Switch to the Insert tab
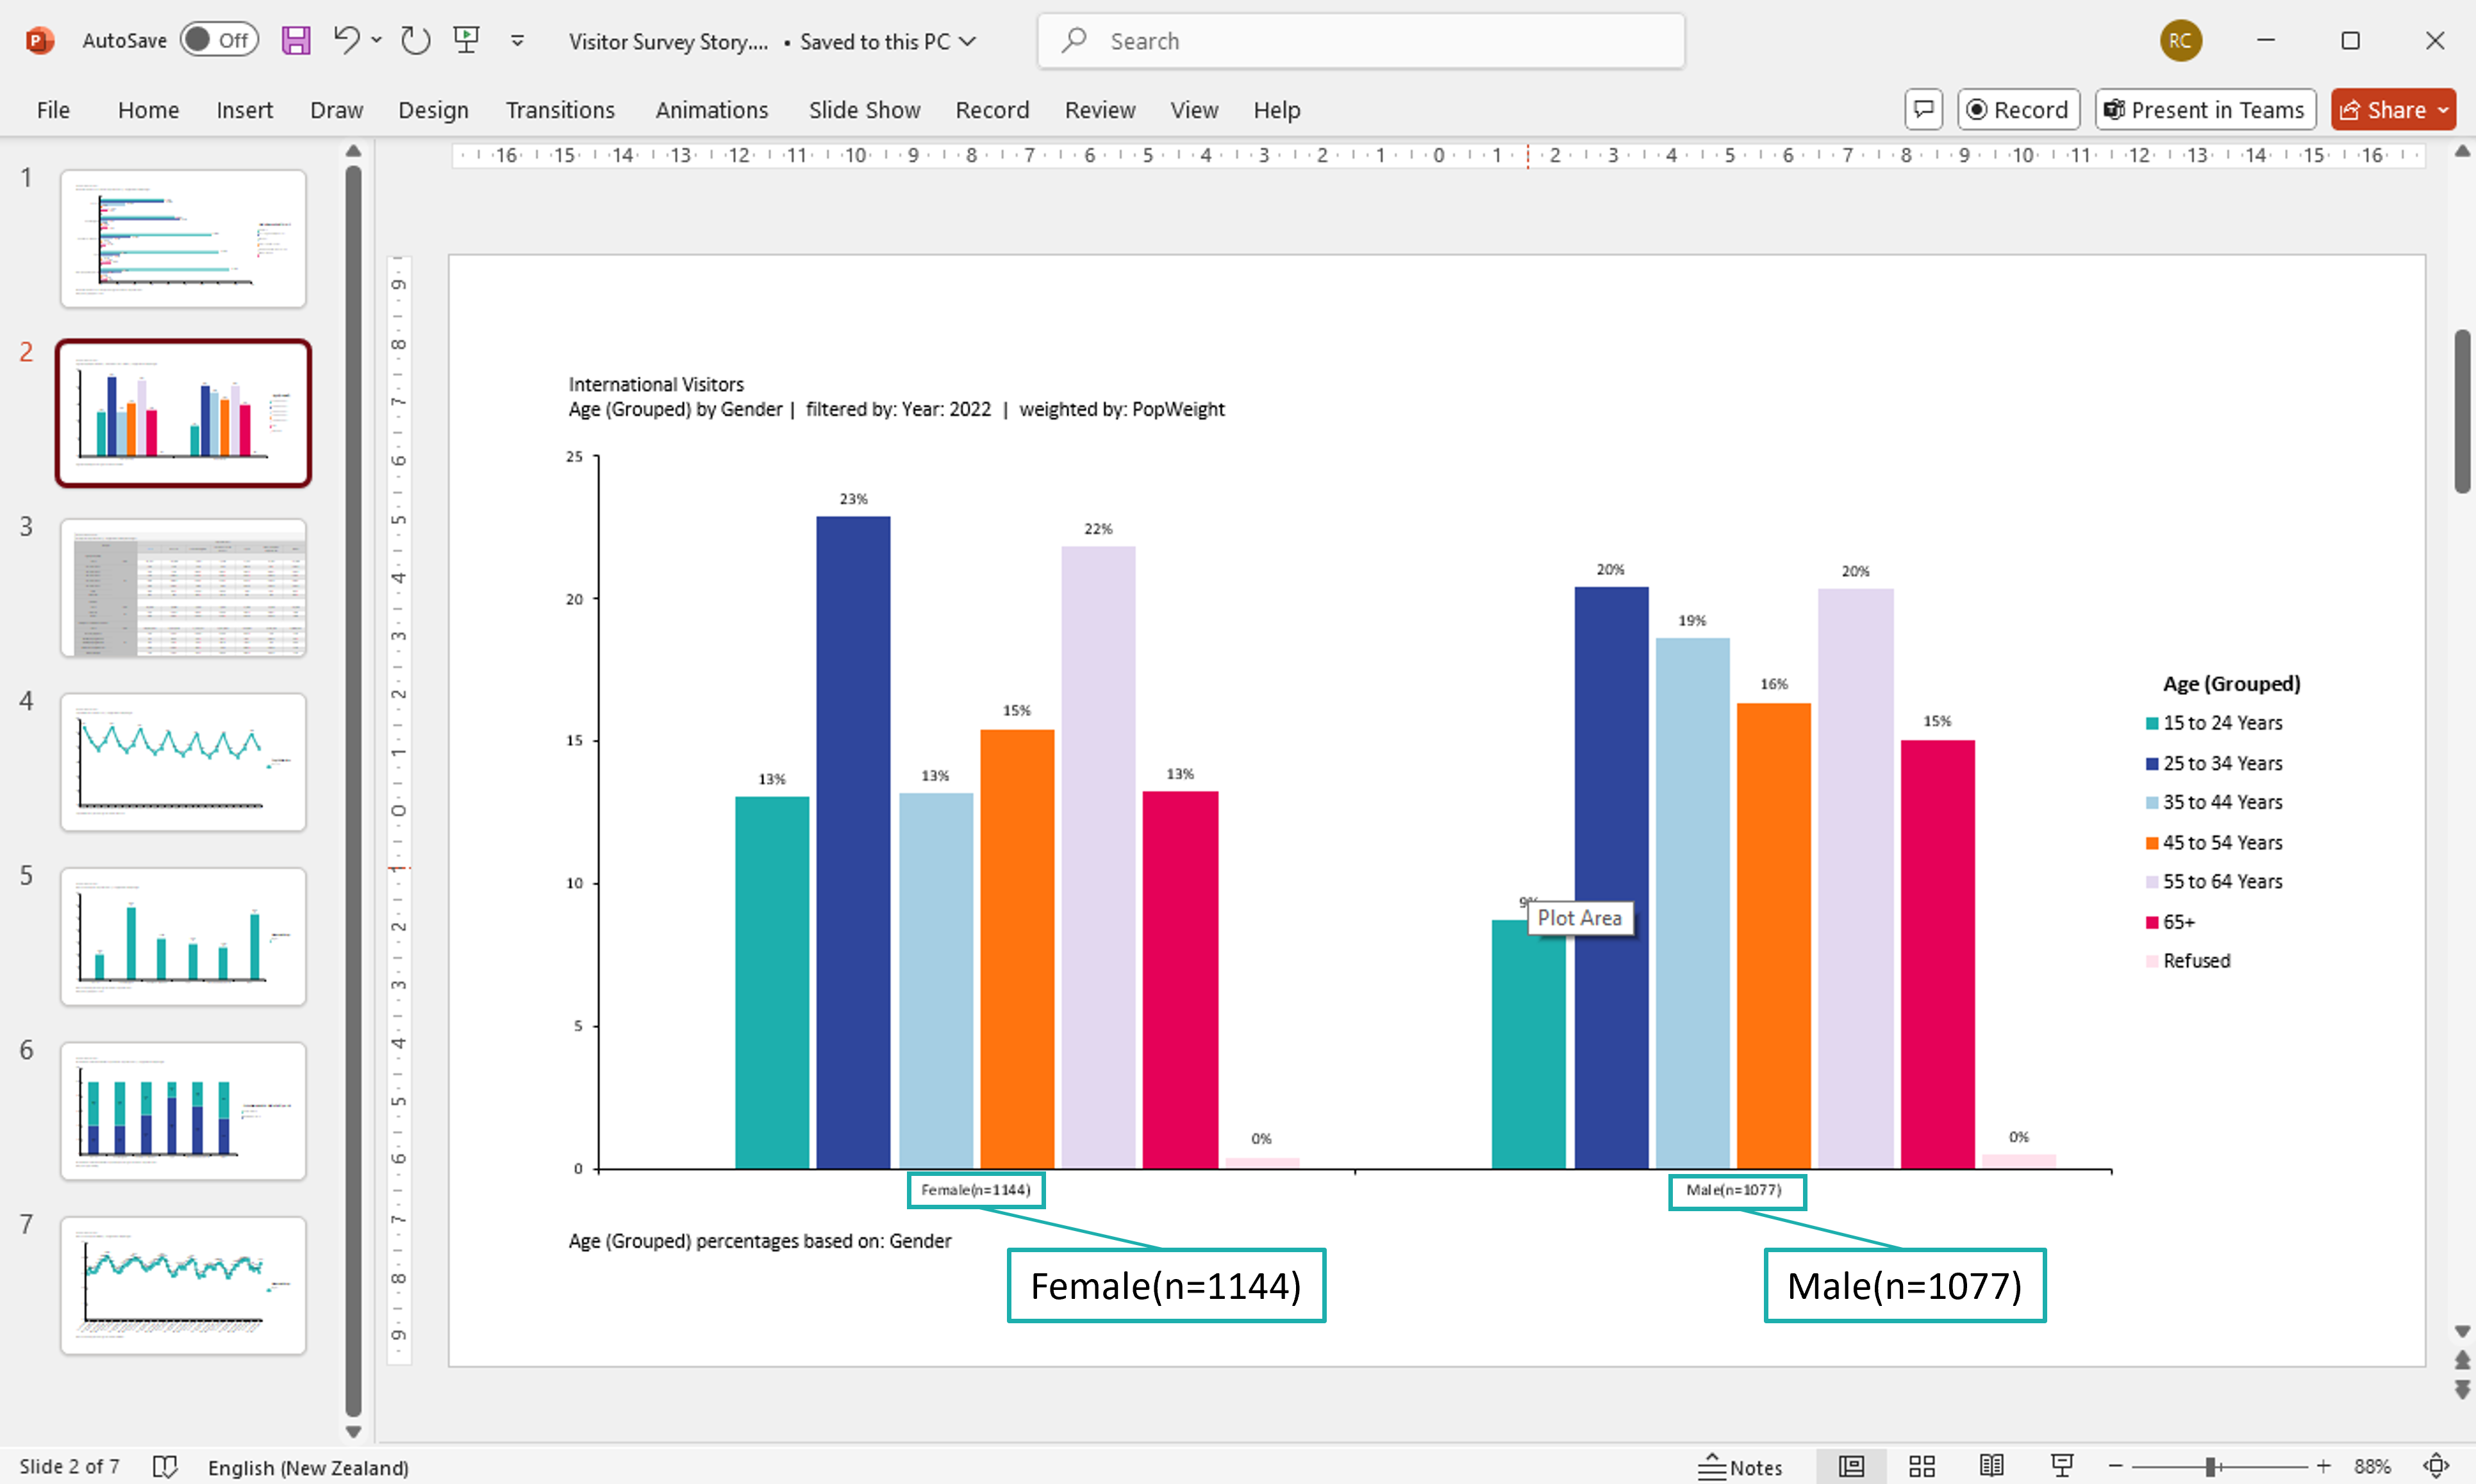The image size is (2476, 1484). 244,110
